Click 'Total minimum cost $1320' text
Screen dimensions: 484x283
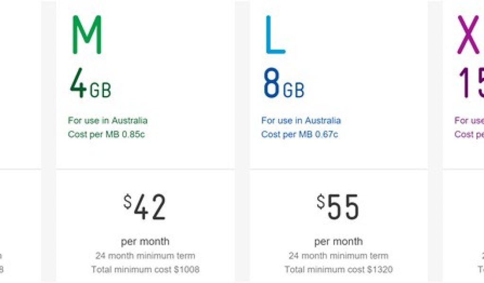point(338,270)
